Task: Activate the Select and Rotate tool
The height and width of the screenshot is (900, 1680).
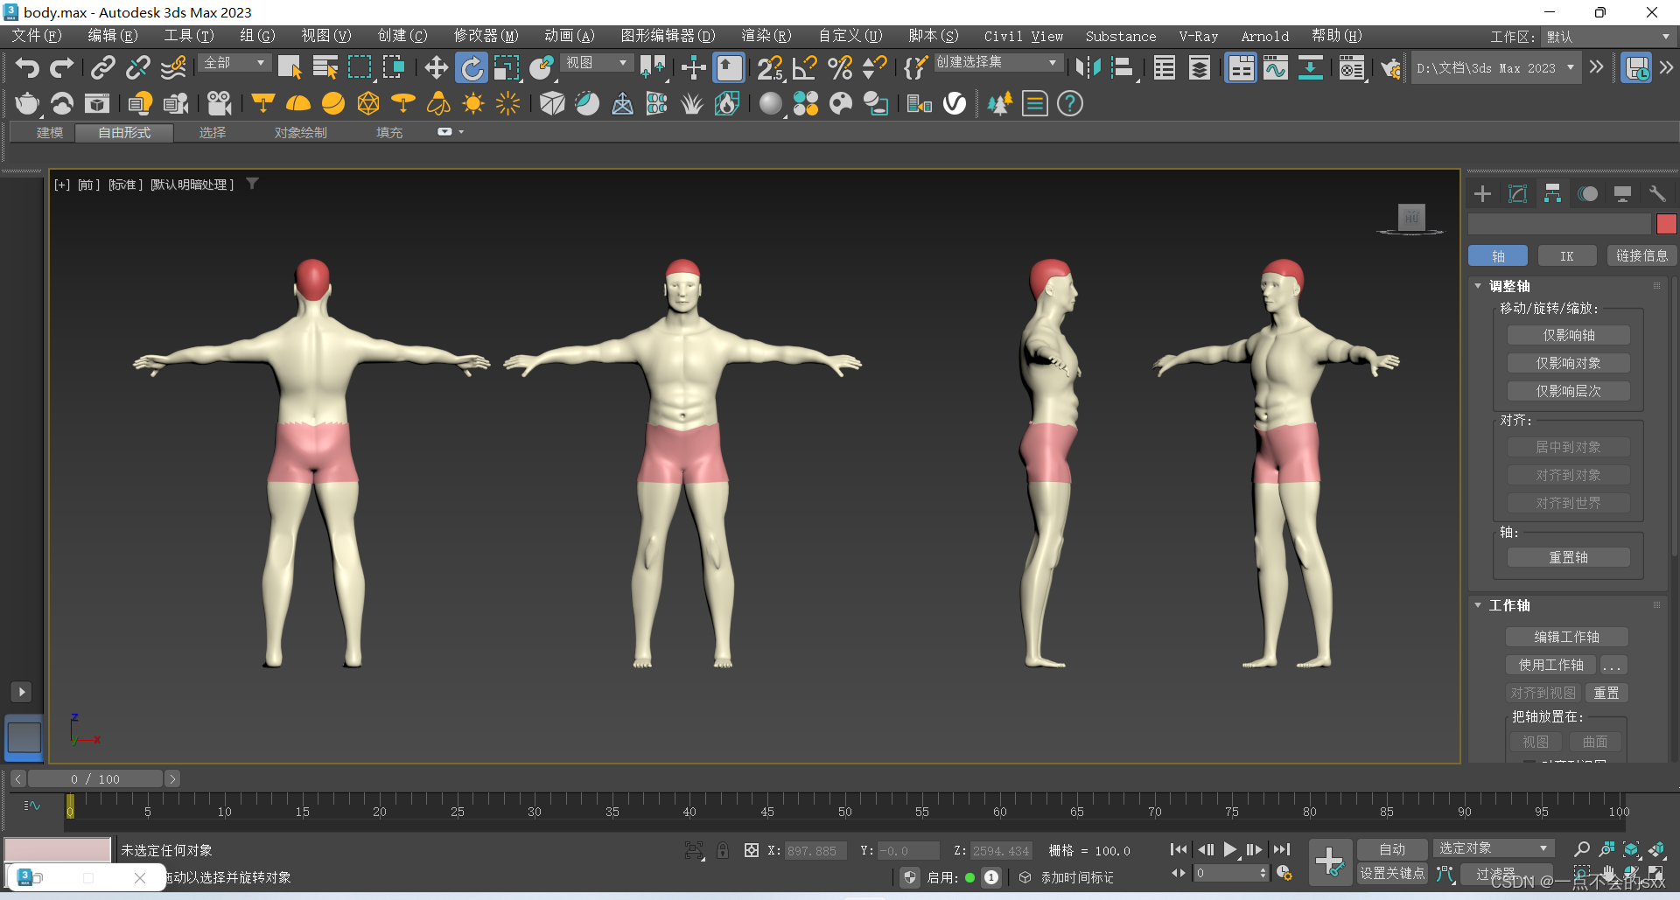Action: 472,68
